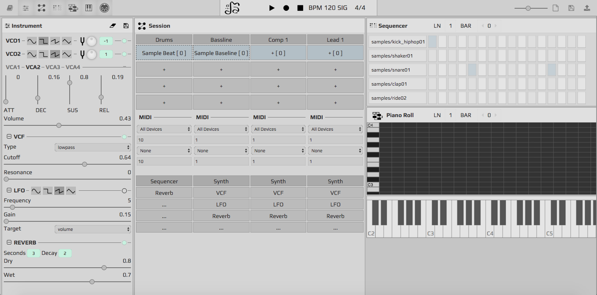597x295 pixels.
Task: Save the instrument preset via floppy icon
Action: (x=126, y=26)
